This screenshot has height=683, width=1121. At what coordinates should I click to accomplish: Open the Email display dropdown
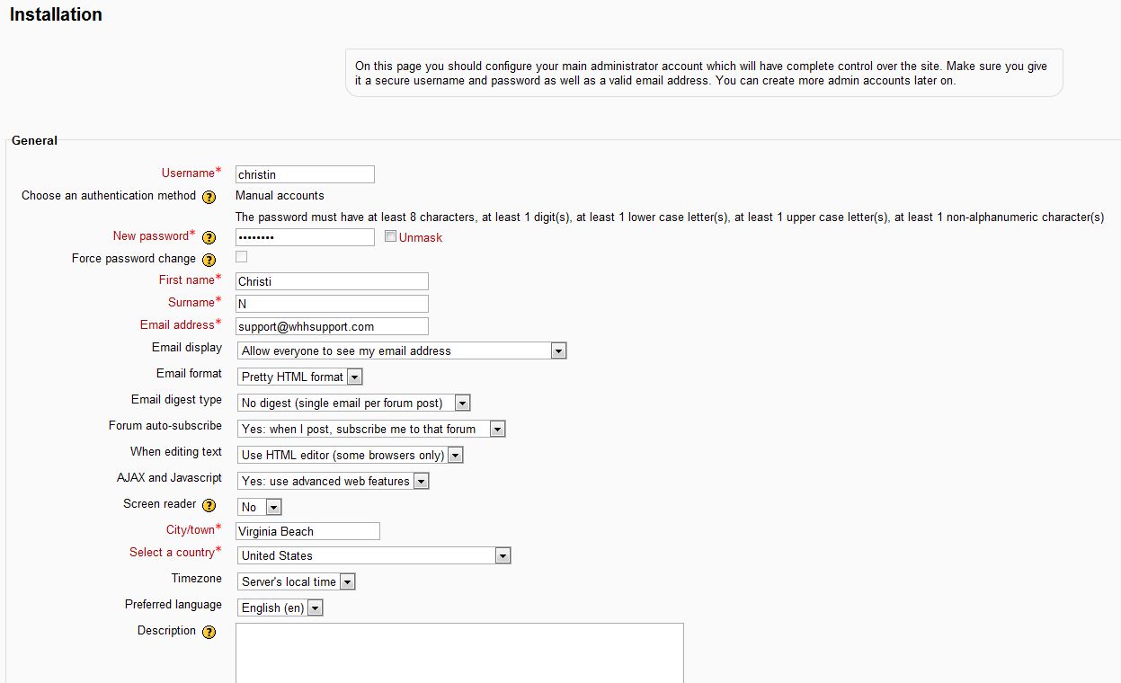[402, 350]
